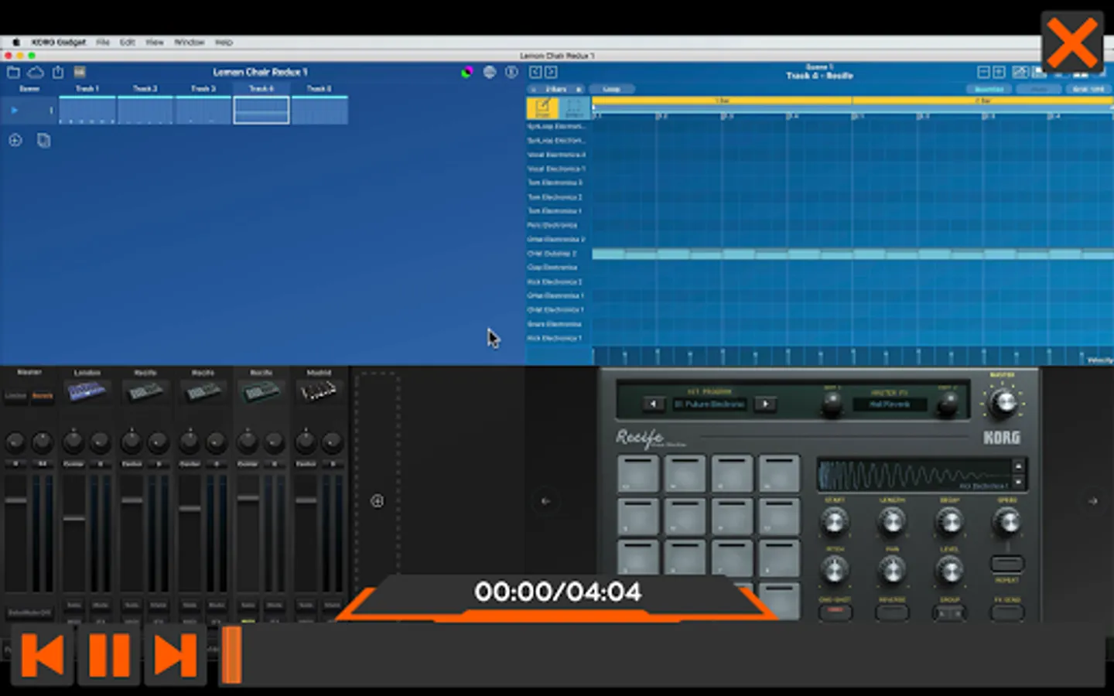Zoom in the piano roll with the plus icon
Image resolution: width=1114 pixels, height=696 pixels.
click(999, 72)
